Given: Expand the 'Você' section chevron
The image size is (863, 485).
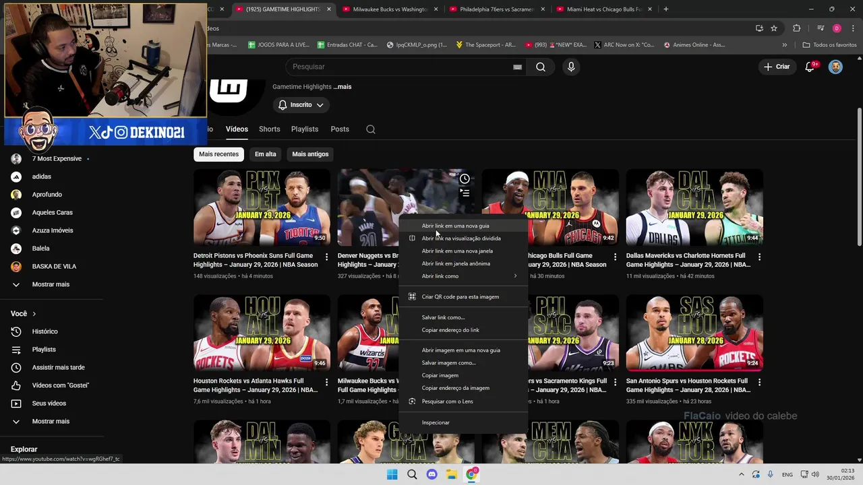Looking at the screenshot, I should 34,314.
